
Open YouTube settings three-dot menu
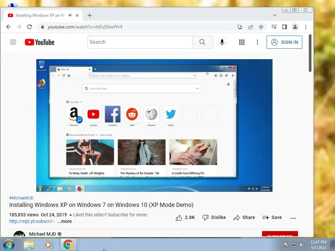(x=257, y=42)
